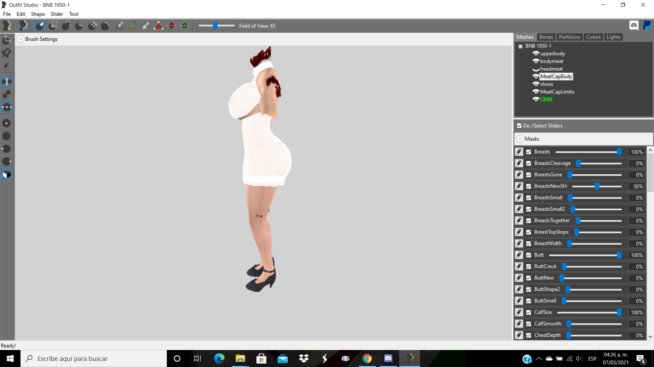Select the Flip Edge tool

tap(172, 26)
